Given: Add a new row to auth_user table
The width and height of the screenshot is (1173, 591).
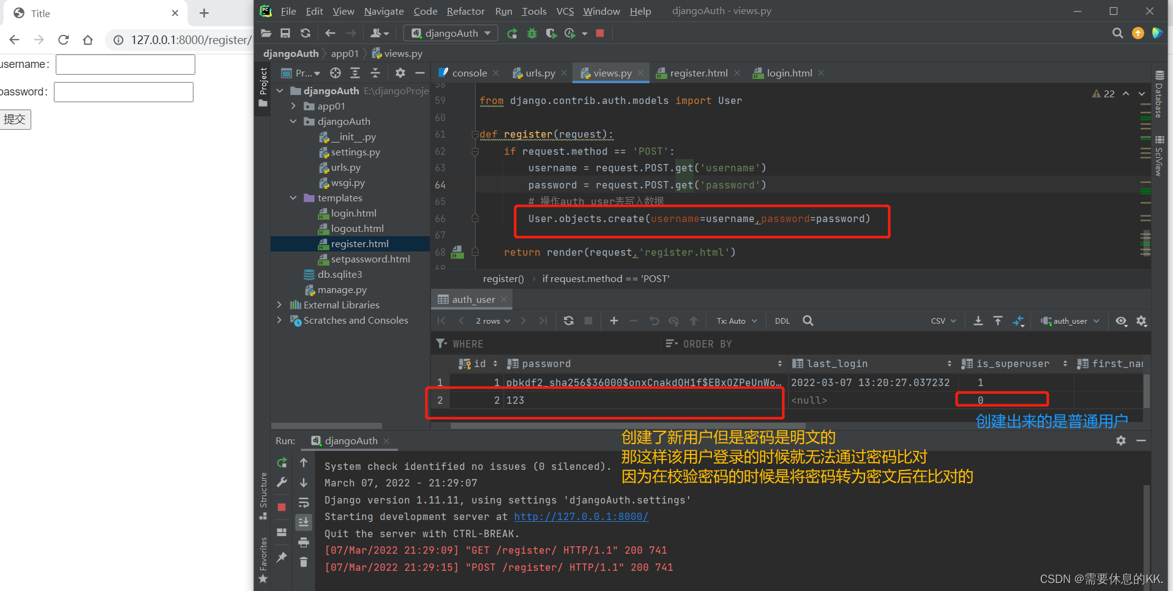Looking at the screenshot, I should pos(614,321).
